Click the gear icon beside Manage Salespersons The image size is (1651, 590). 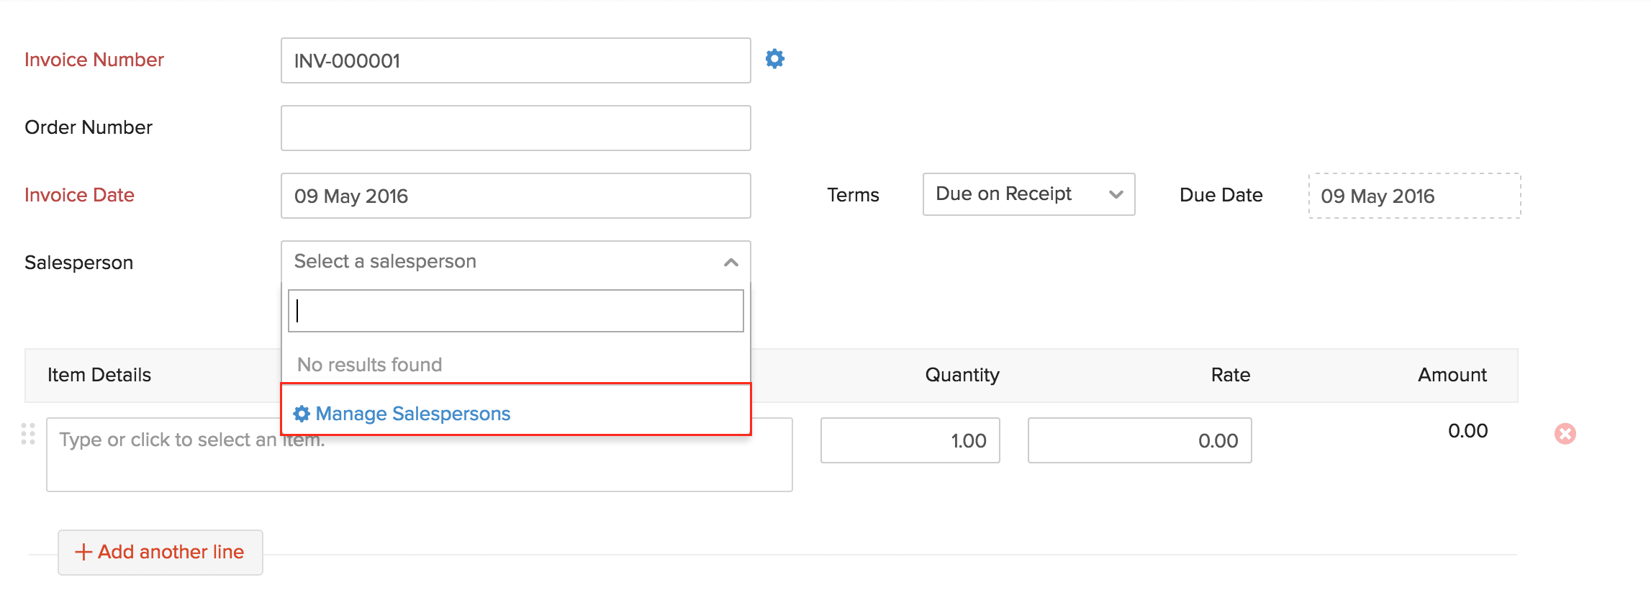(x=302, y=414)
